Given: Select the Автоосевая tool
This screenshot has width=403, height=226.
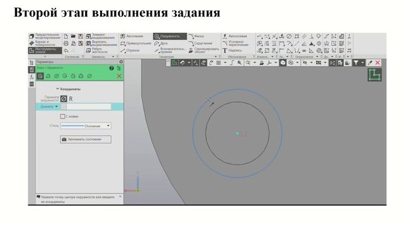Looking at the screenshot, I should click(x=235, y=36).
